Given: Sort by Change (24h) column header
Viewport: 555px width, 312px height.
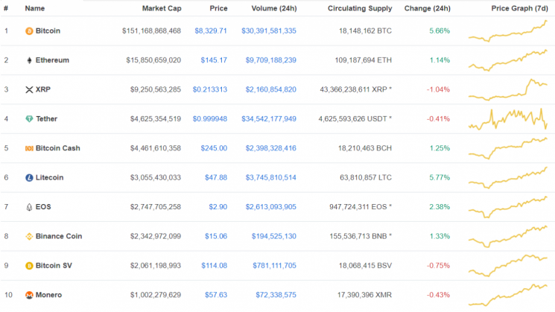Looking at the screenshot, I should tap(427, 8).
